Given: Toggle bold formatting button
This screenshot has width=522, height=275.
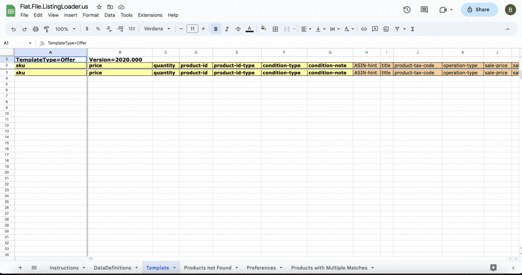Looking at the screenshot, I should click(x=216, y=29).
